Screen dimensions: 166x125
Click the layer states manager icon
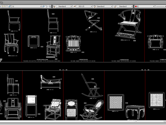(x=50, y=7)
